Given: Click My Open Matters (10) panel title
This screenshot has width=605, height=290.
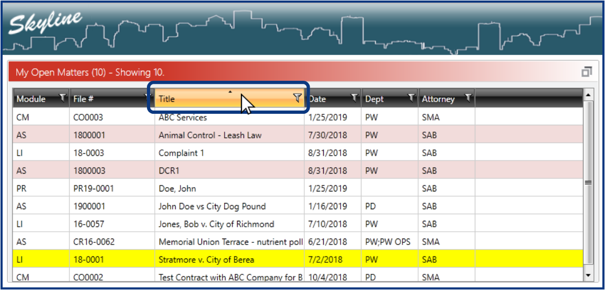Looking at the screenshot, I should tap(90, 72).
